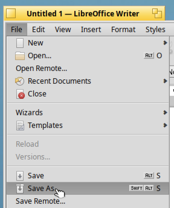The height and width of the screenshot is (208, 174).
Task: Expand the Recent Documents submenu arrow
Action: [x=165, y=81]
